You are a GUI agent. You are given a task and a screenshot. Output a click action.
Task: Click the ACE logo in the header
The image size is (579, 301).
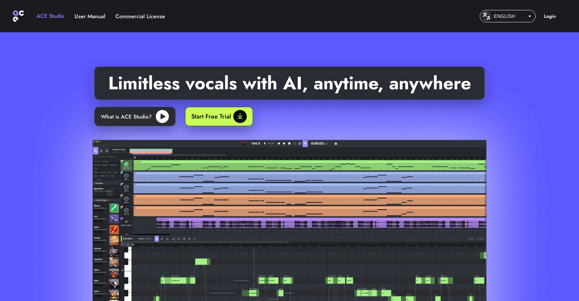[18, 16]
